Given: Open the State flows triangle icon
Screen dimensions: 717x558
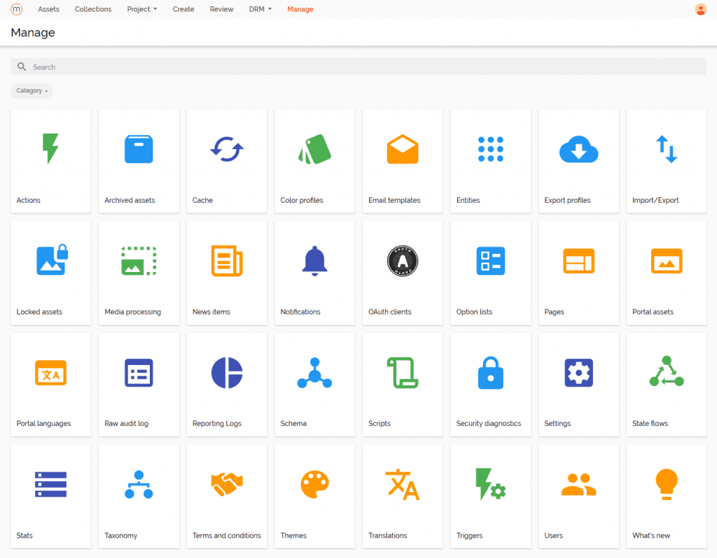Looking at the screenshot, I should pos(666,372).
